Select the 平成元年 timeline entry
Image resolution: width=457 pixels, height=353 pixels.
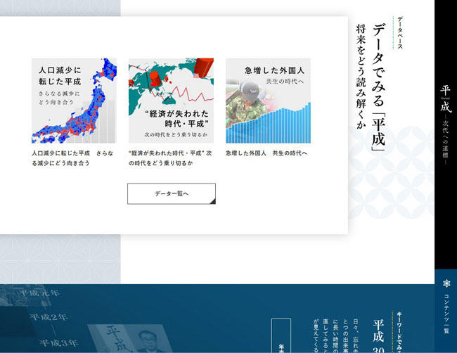coord(40,293)
